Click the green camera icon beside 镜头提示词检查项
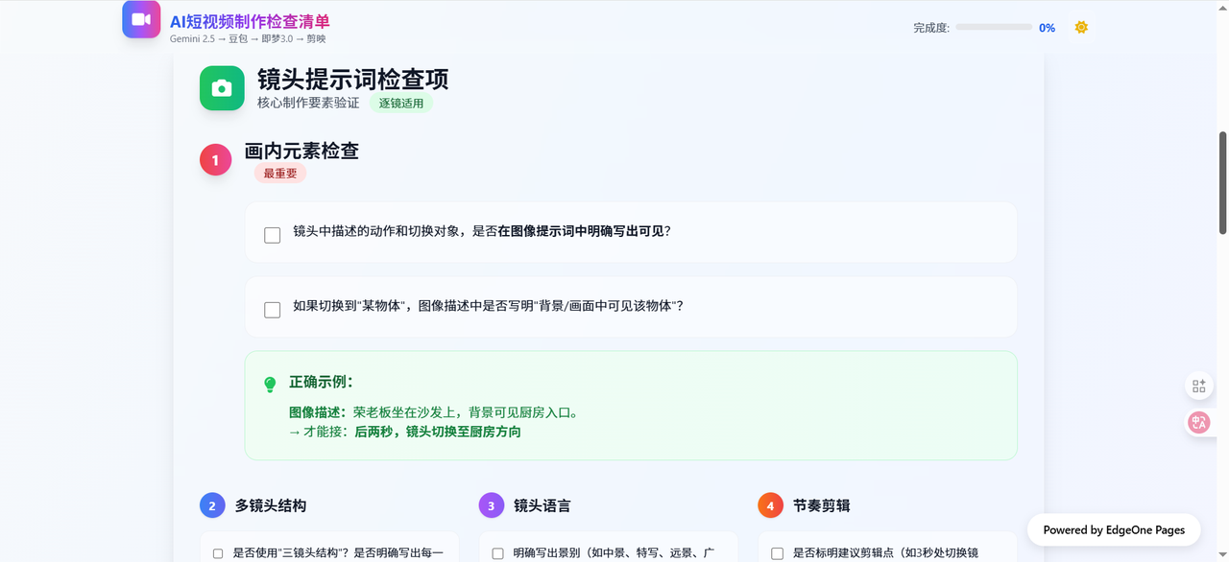Image resolution: width=1229 pixels, height=562 pixels. [x=222, y=88]
